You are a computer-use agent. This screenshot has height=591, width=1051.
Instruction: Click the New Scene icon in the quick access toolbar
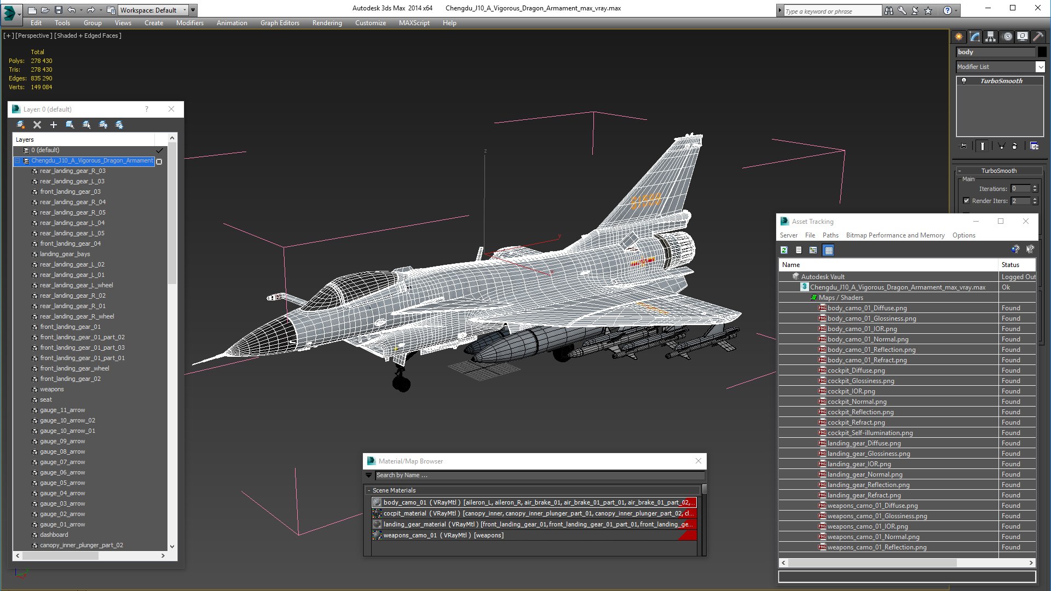(x=32, y=10)
